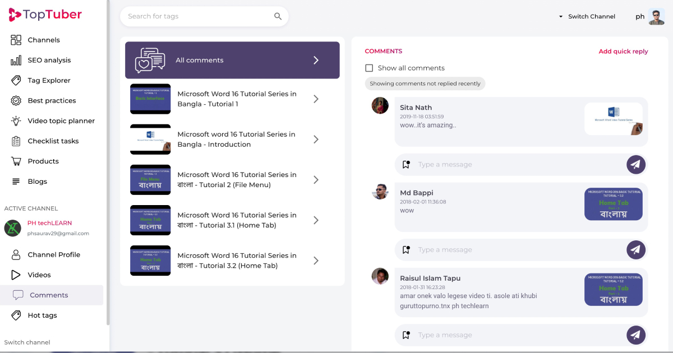Viewport: 673px width, 353px height.
Task: Open Tutorial 1 Basic Interface video thumbnail
Action: click(150, 99)
